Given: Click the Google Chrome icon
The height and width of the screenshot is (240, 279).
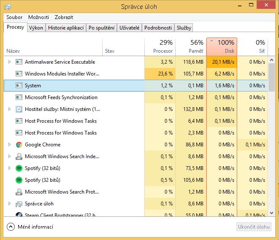Looking at the screenshot, I should (x=19, y=145).
